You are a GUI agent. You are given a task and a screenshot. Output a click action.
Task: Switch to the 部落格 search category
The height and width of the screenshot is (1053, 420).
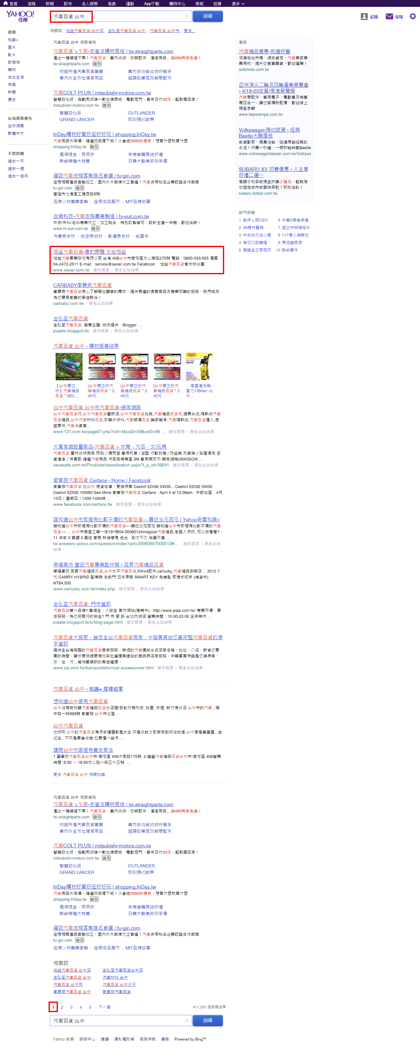(x=14, y=62)
